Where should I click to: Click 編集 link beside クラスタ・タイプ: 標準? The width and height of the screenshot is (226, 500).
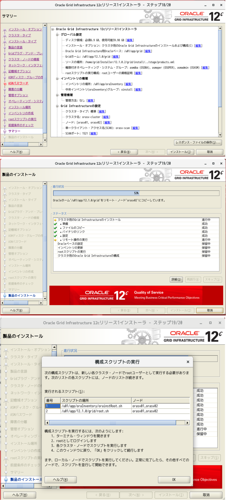tap(102, 112)
